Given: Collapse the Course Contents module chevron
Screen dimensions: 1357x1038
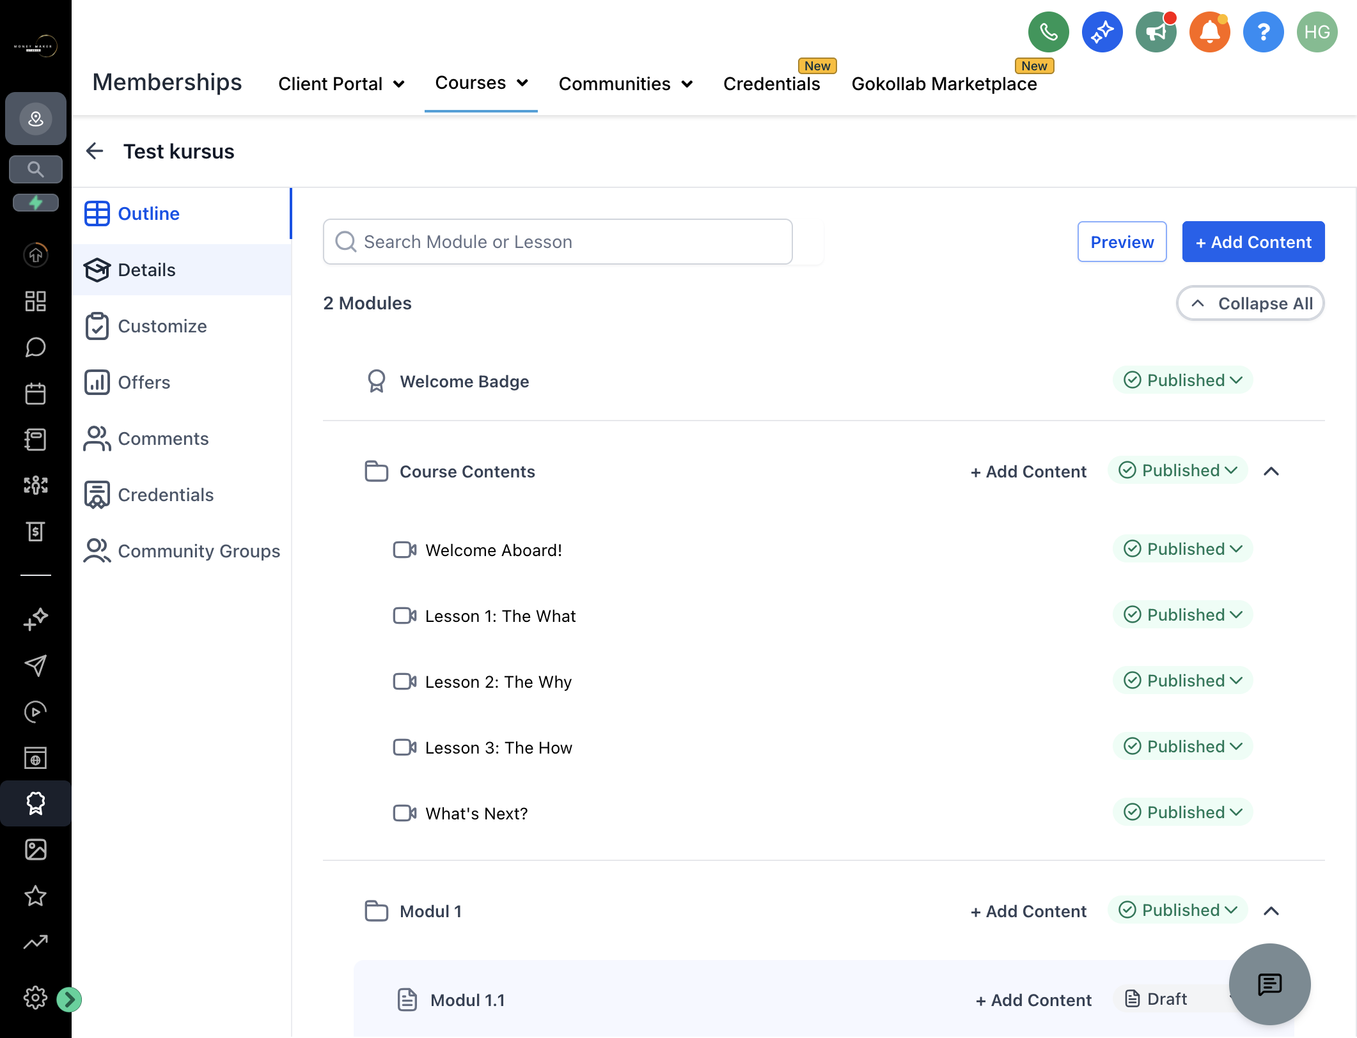Looking at the screenshot, I should 1271,471.
